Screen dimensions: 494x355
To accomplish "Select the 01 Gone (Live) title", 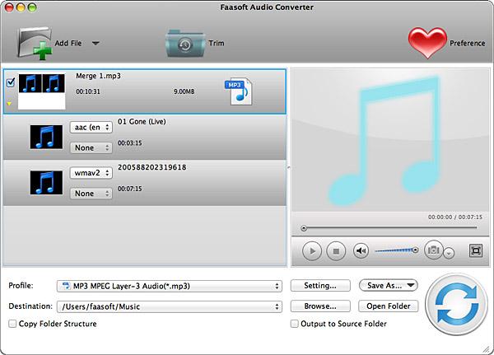I will (x=142, y=122).
